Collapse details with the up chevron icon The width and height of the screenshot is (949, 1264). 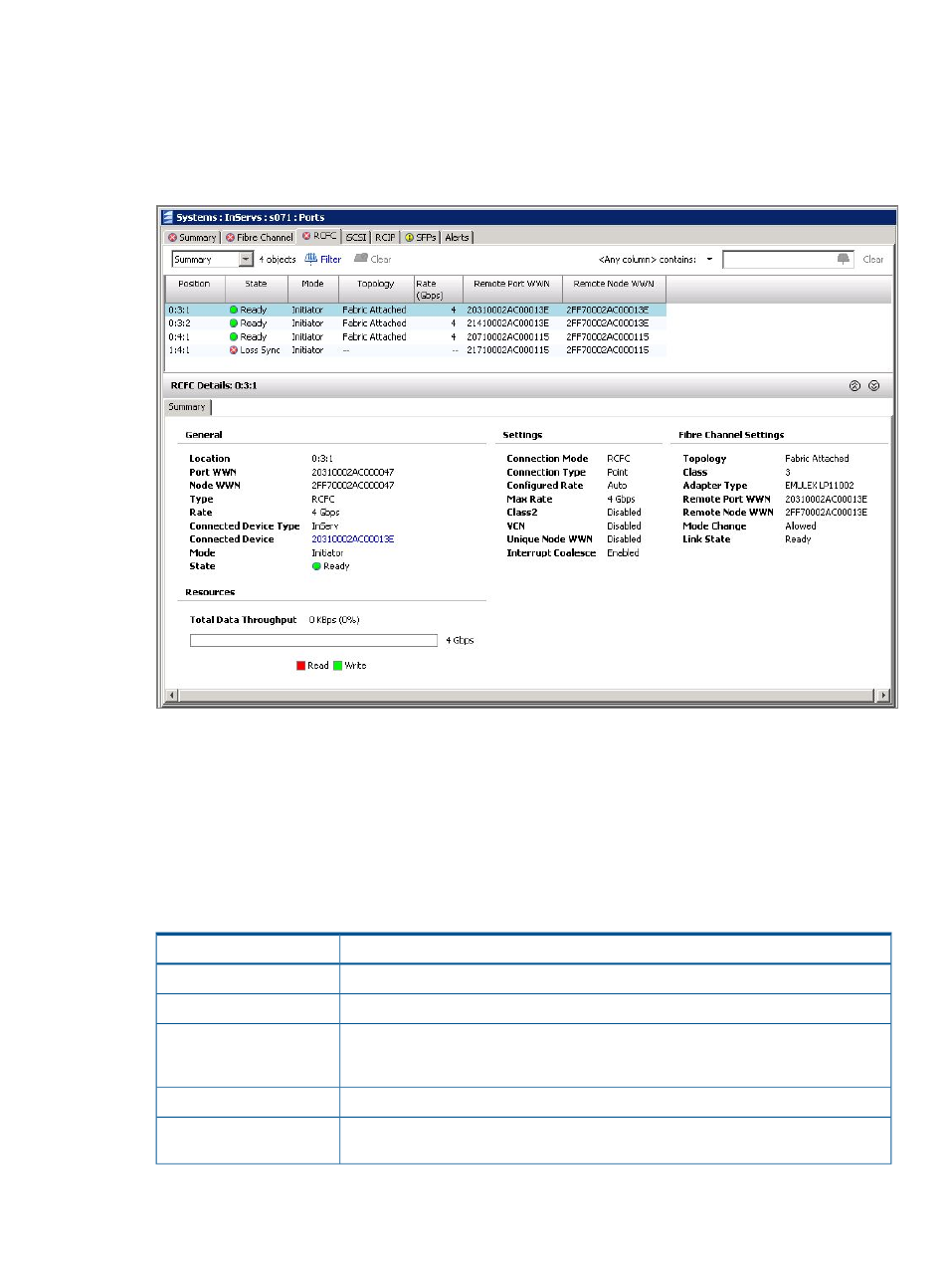click(x=854, y=386)
